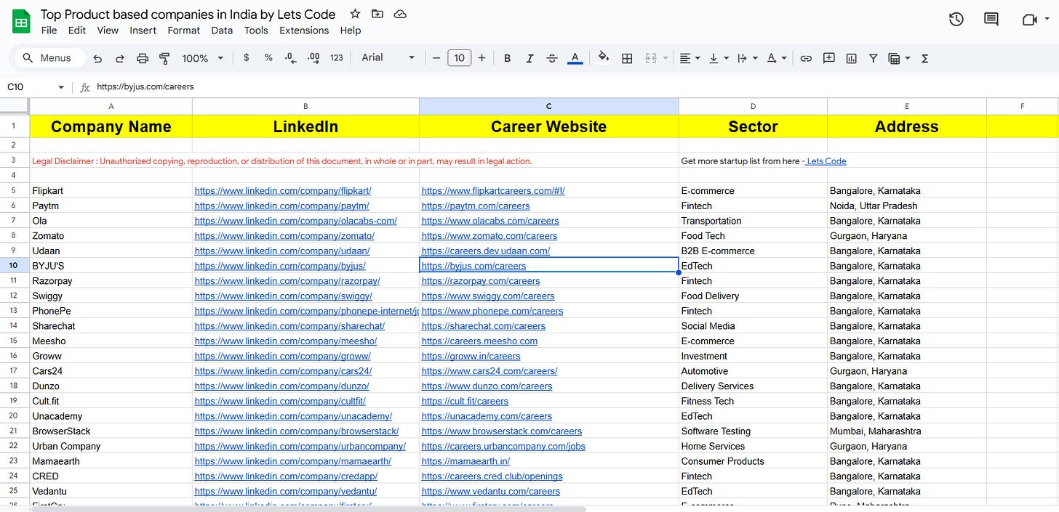
Task: Toggle strikethrough formatting
Action: [552, 58]
